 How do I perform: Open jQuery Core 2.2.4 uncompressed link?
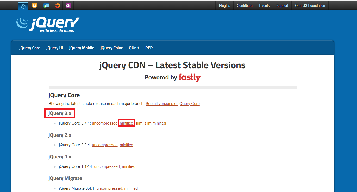pos(105,145)
